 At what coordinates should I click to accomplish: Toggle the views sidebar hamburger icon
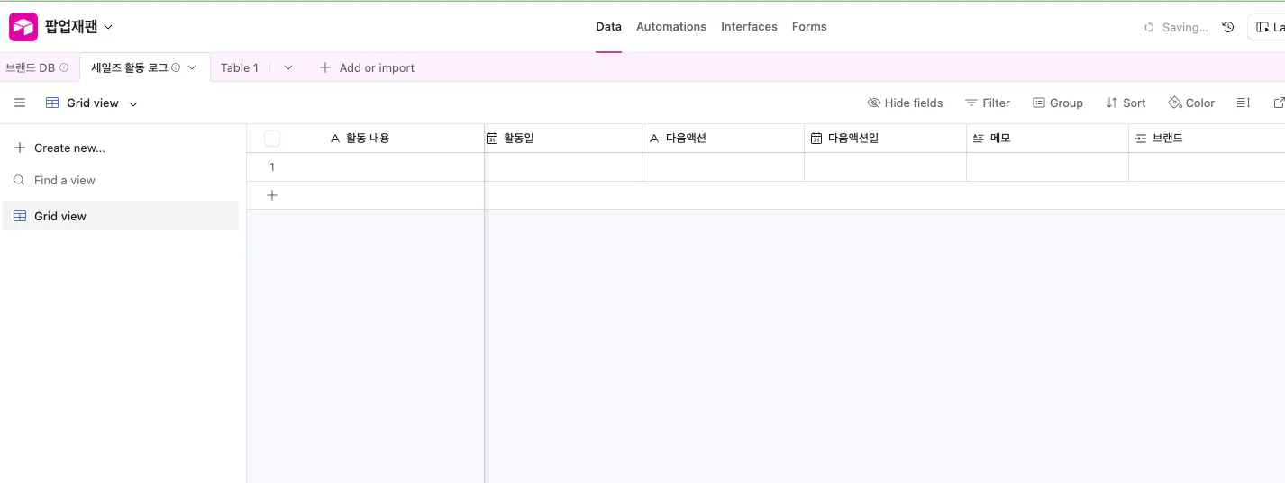tap(20, 103)
